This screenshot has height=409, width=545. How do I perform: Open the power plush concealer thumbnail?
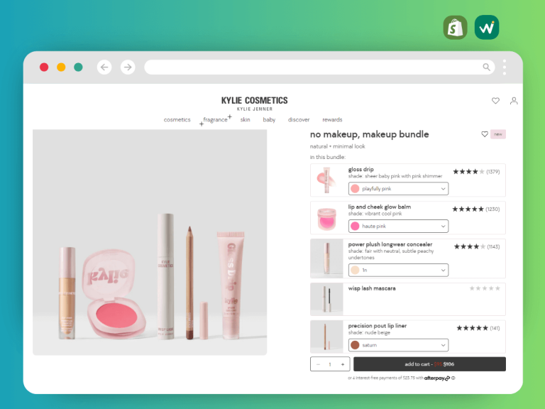[326, 258]
